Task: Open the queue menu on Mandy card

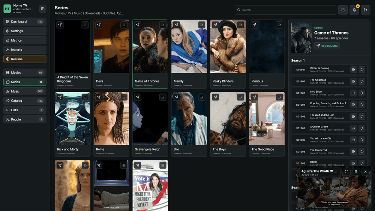Action: 202,25
